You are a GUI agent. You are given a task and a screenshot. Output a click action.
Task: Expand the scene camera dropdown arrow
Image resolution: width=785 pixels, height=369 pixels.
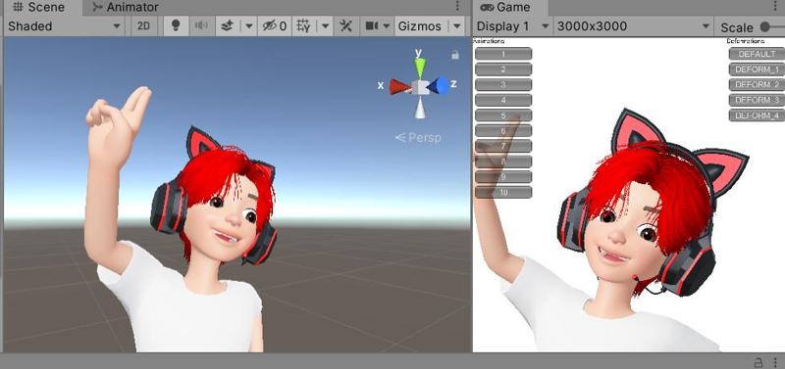pos(387,26)
